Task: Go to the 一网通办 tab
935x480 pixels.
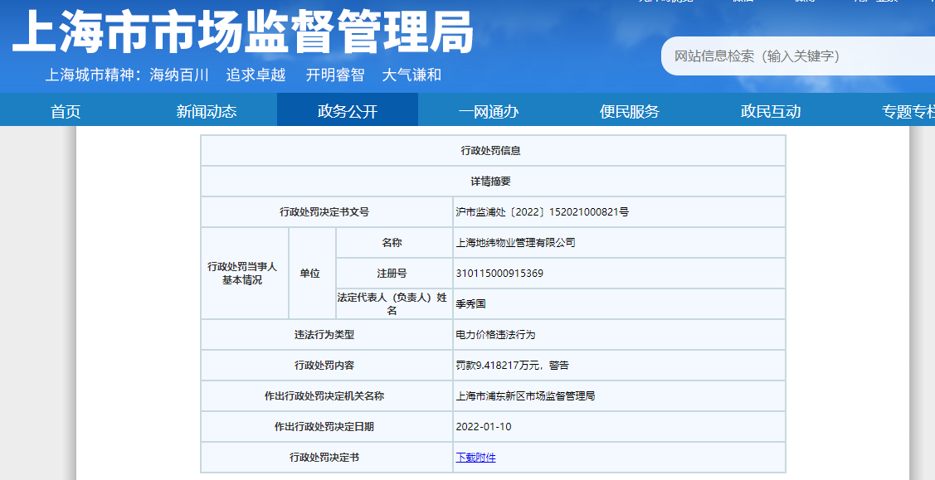Action: 489,111
